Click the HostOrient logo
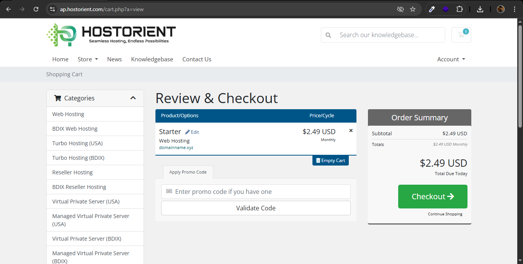The height and width of the screenshot is (264, 523). click(x=111, y=35)
